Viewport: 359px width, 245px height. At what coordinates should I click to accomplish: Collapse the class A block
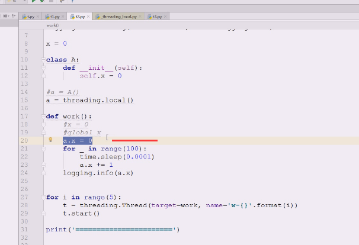coord(43,60)
